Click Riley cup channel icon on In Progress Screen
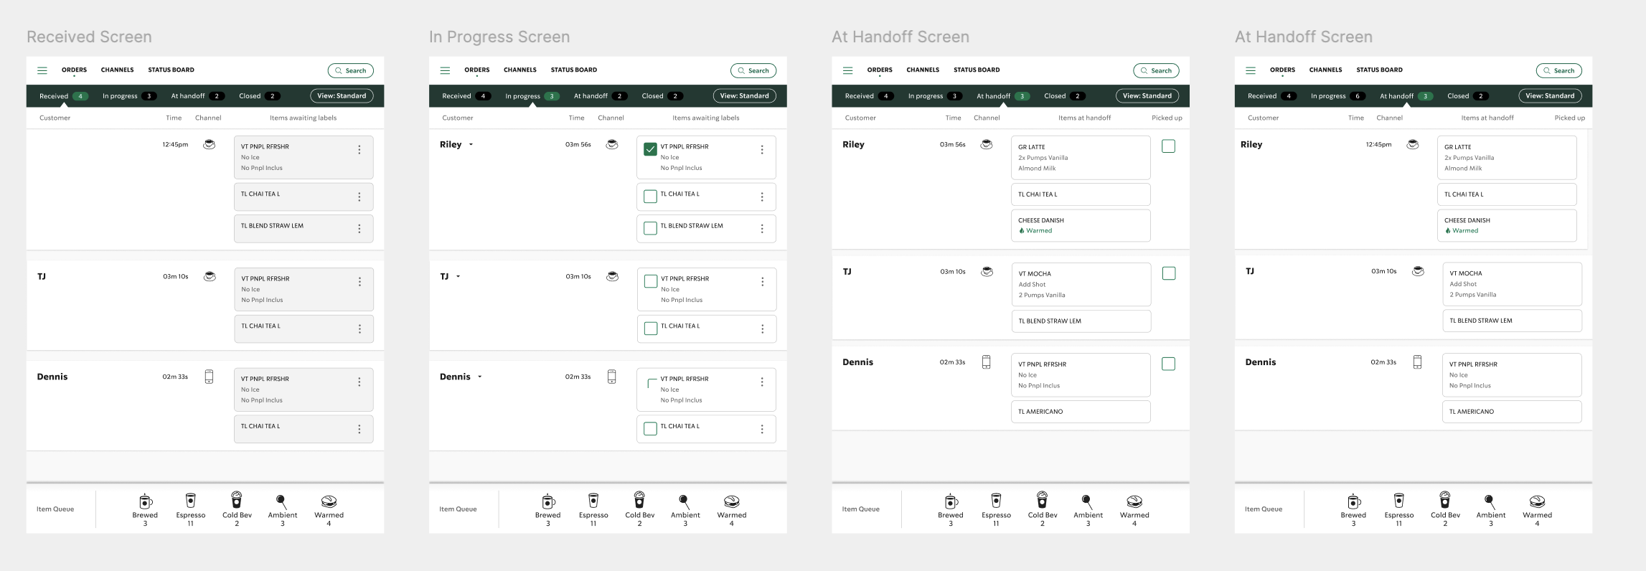The height and width of the screenshot is (571, 1646). (x=612, y=144)
